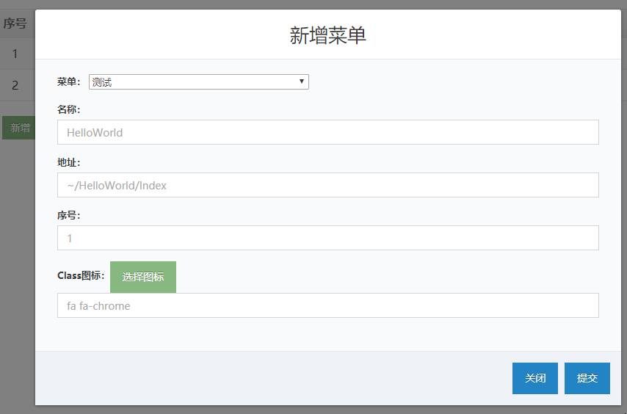Select row 1 in the background table
Screen dimensions: 627x414
(15, 54)
